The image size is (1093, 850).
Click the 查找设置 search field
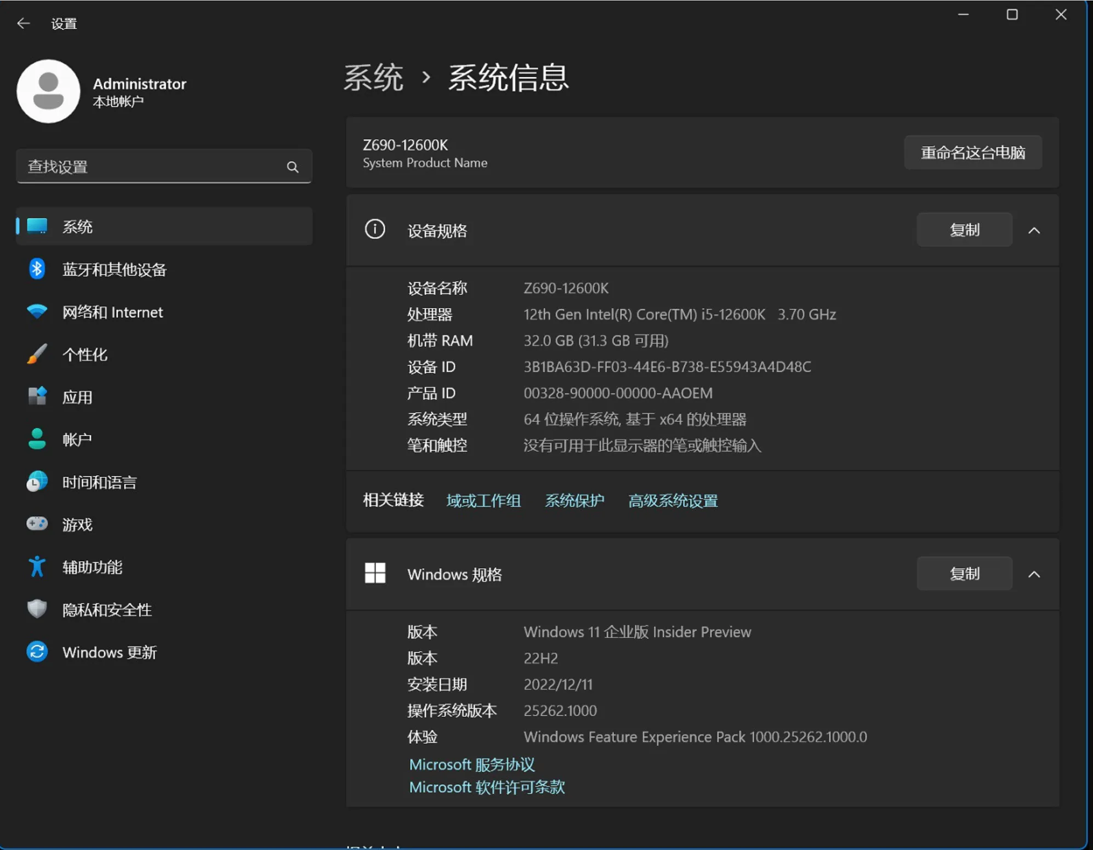click(164, 166)
